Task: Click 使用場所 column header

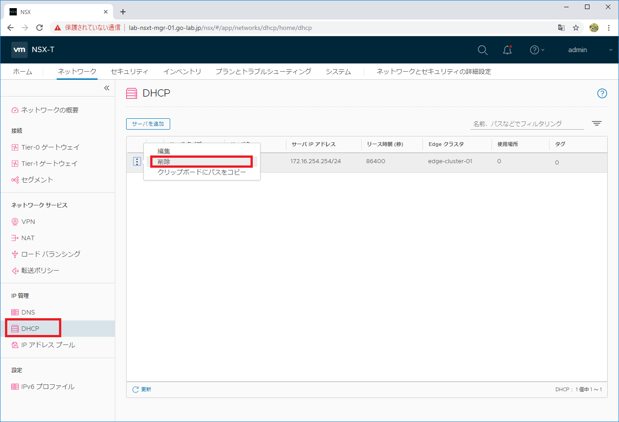Action: (x=507, y=144)
